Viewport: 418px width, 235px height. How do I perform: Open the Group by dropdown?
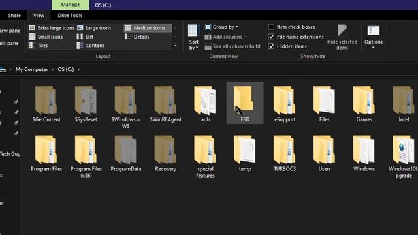click(222, 27)
